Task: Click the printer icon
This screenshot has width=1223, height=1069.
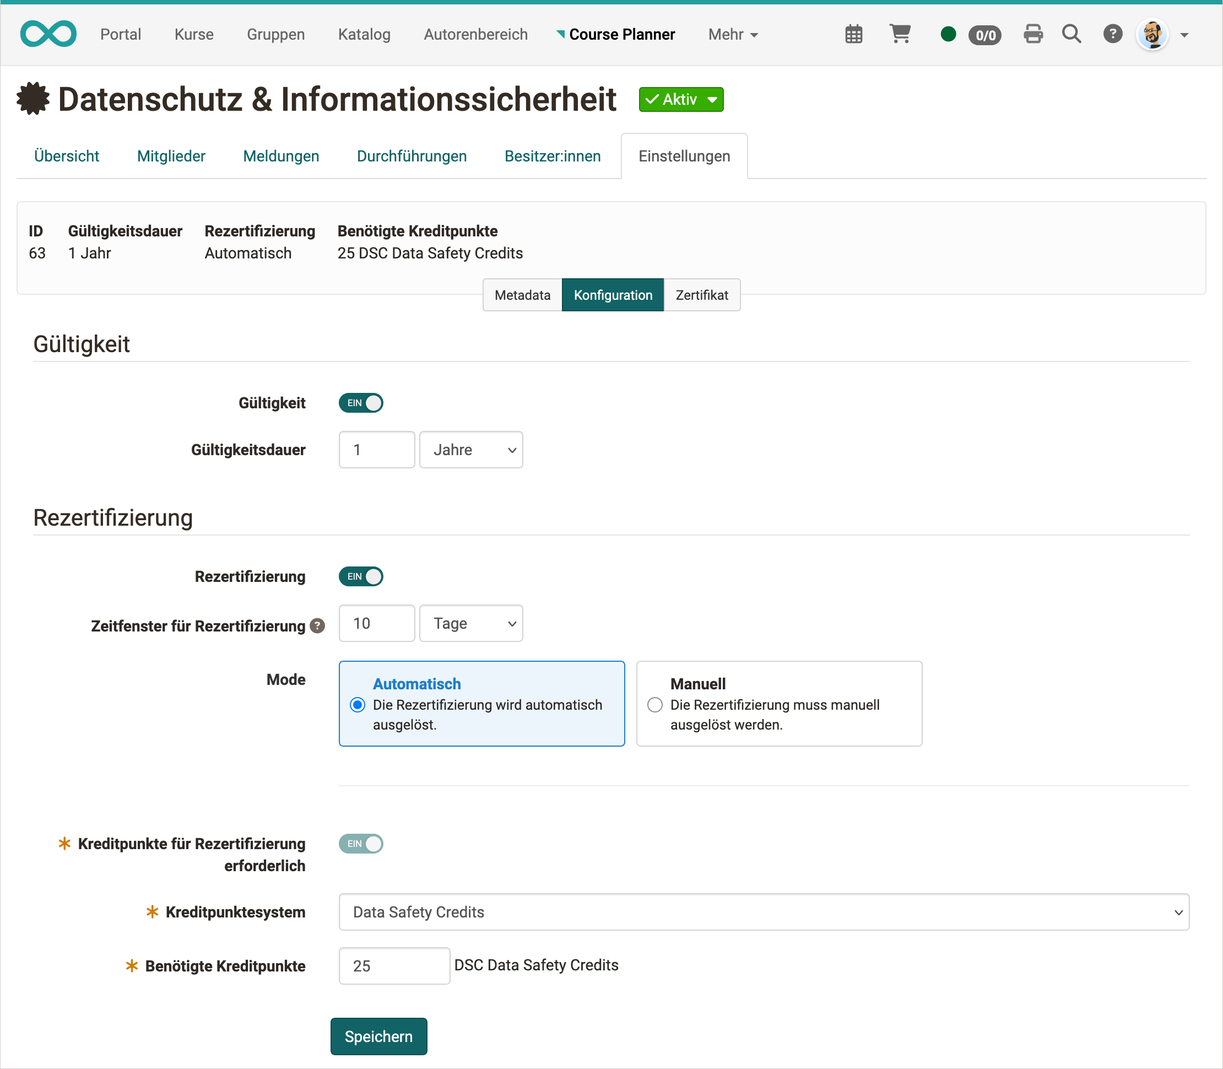Action: click(x=1033, y=34)
